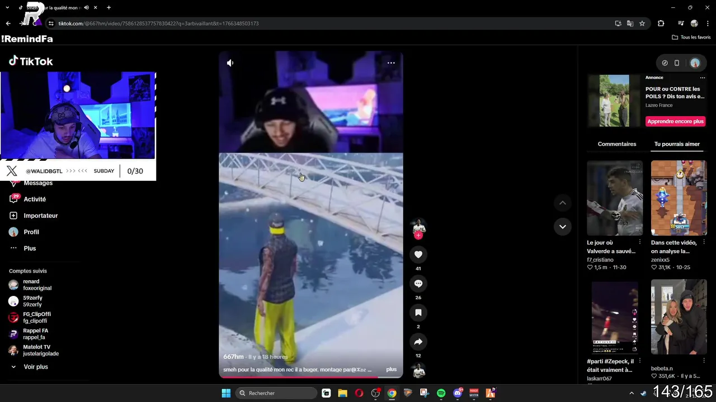
Task: Open Spotify from the taskbar
Action: tap(441, 393)
